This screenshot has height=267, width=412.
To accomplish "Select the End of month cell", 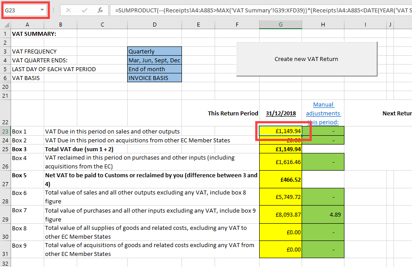I will (154, 69).
